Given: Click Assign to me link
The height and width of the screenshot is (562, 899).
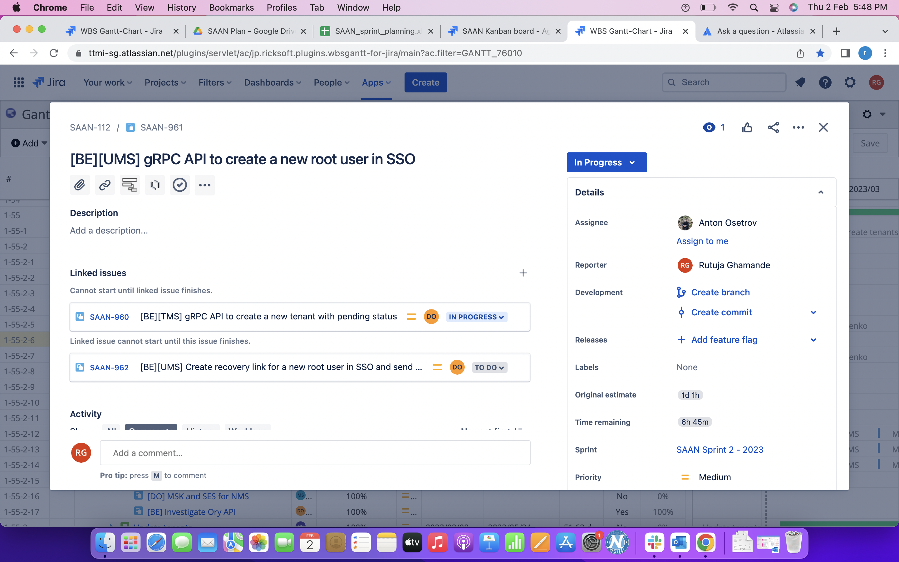Looking at the screenshot, I should 702,241.
